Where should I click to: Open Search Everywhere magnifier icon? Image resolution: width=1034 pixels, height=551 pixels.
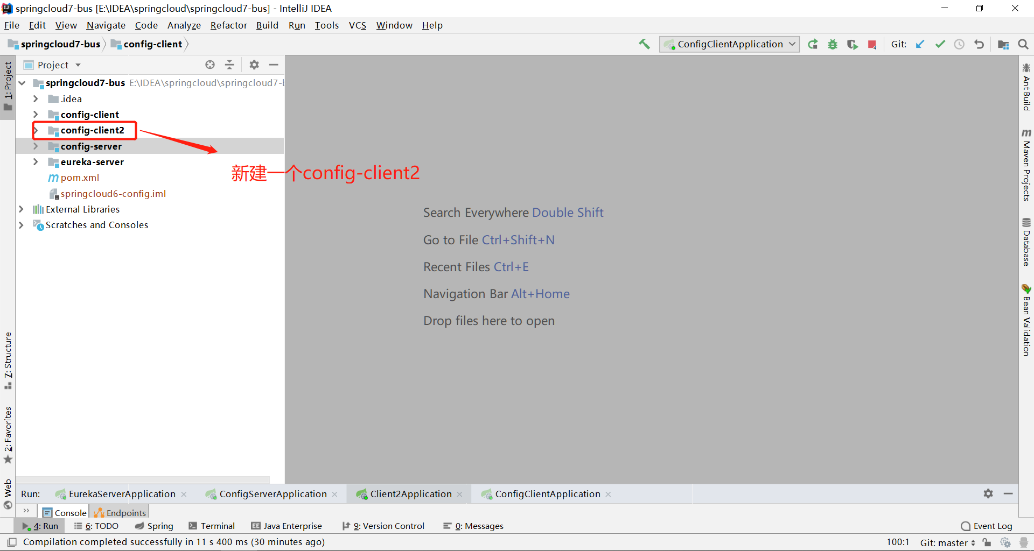tap(1023, 44)
